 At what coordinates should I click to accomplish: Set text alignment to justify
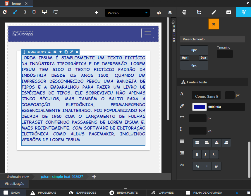(197, 142)
